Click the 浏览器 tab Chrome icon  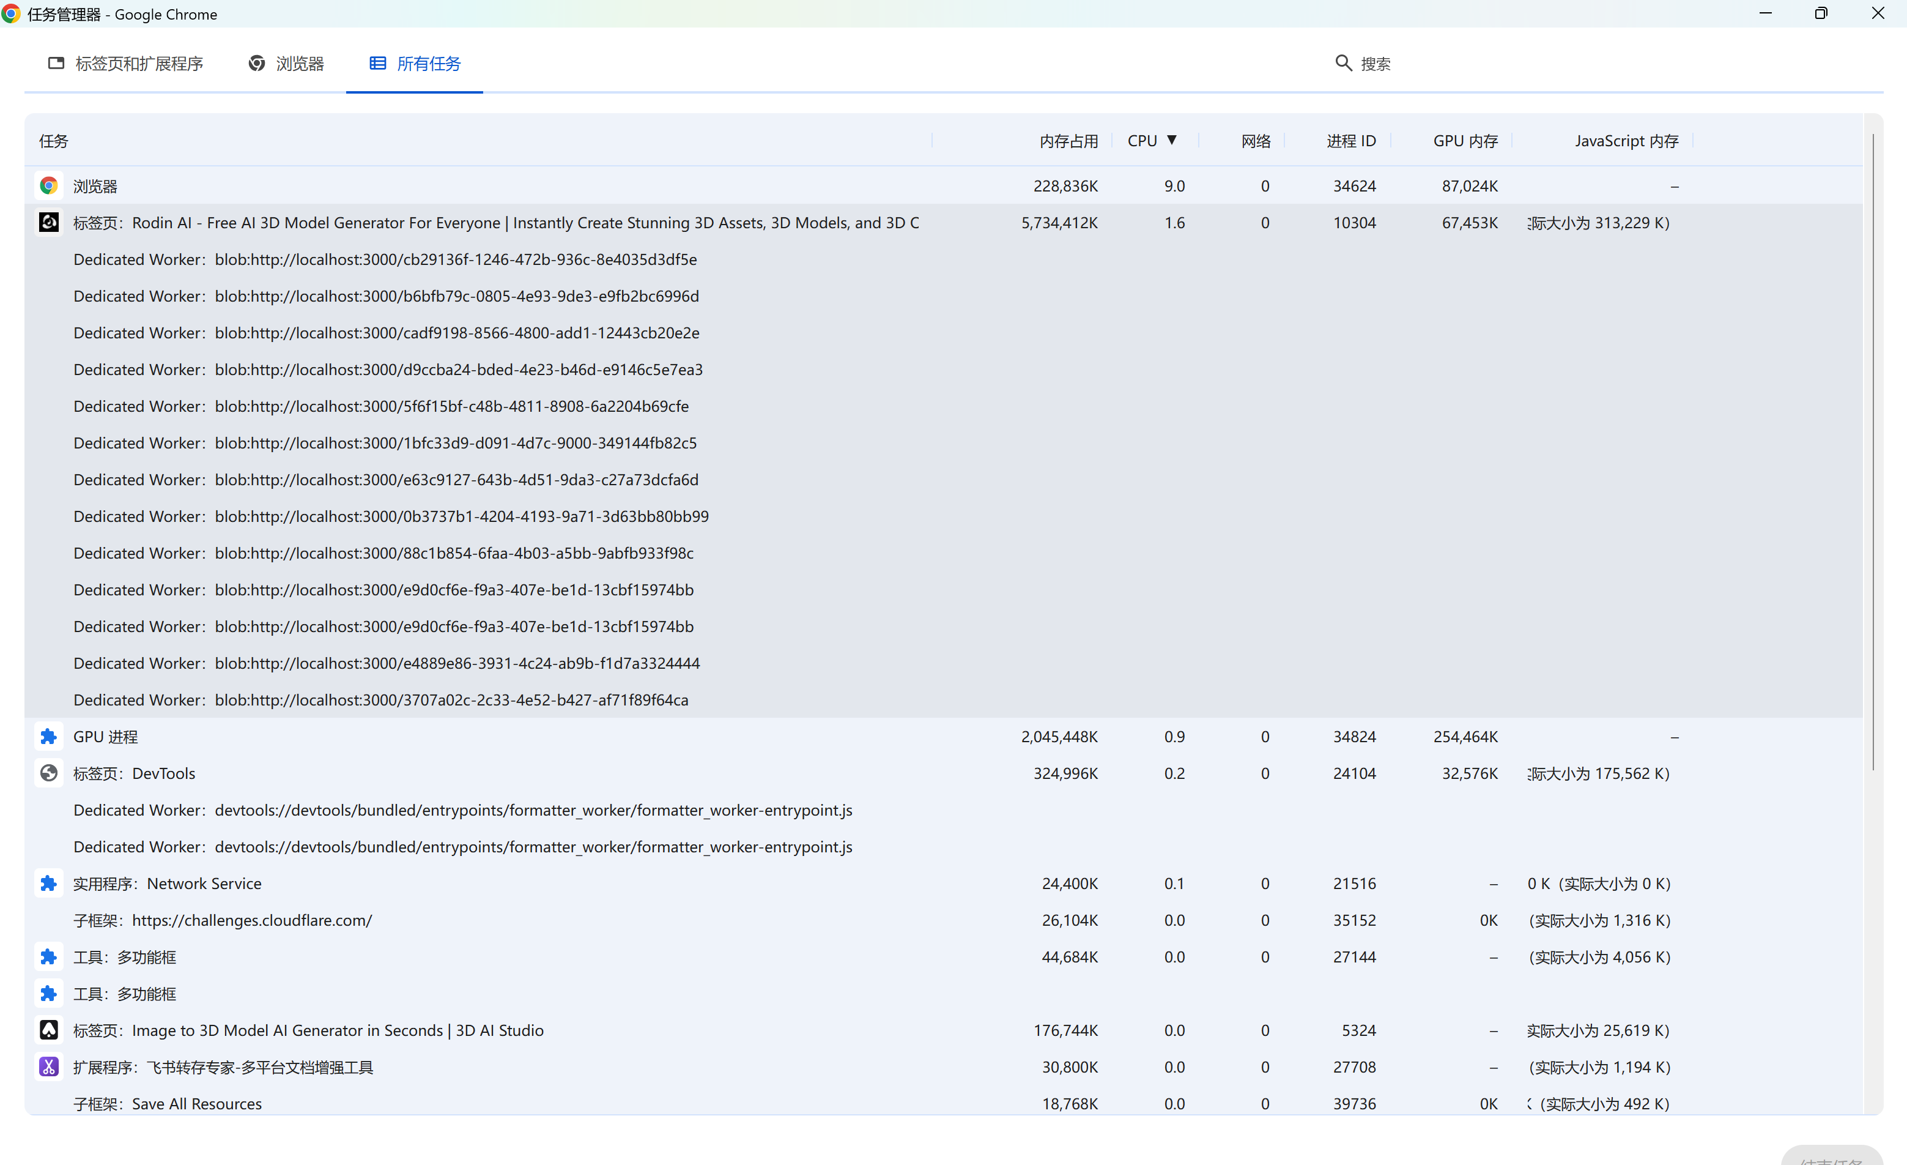tap(256, 64)
